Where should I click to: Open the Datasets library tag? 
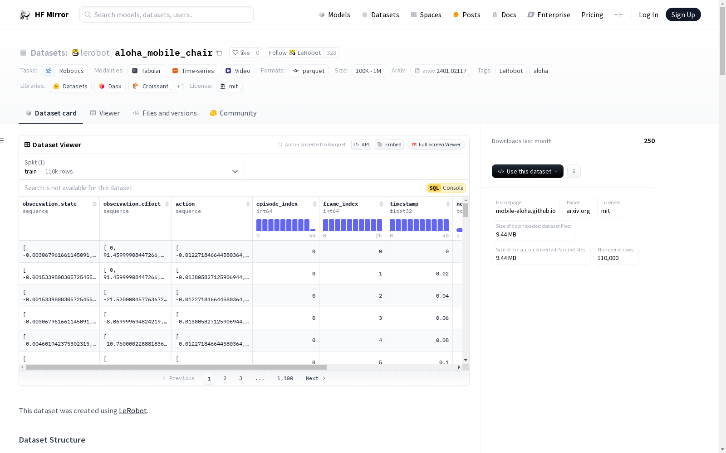coord(70,86)
